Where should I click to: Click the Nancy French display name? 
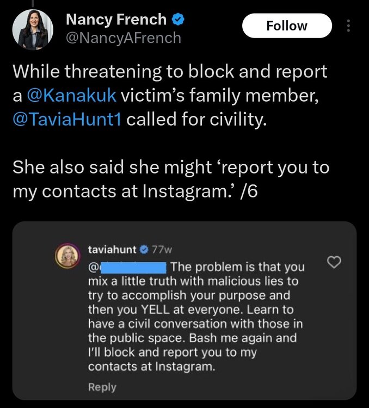[x=116, y=20]
